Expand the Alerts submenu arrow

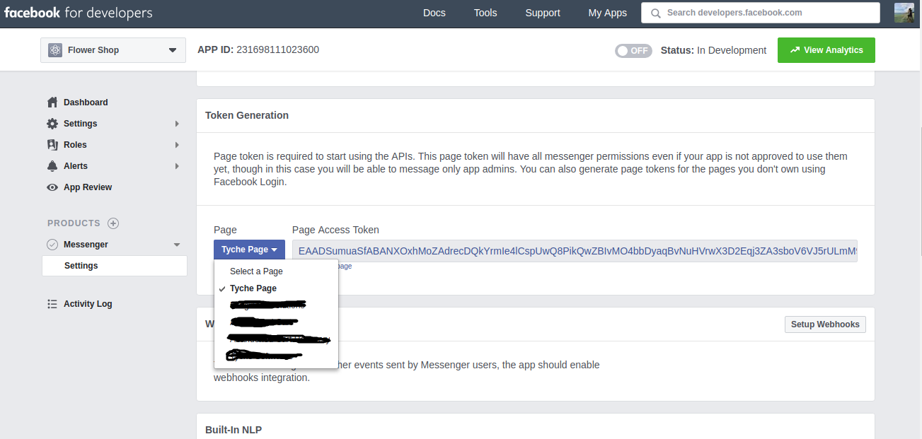[x=177, y=166]
